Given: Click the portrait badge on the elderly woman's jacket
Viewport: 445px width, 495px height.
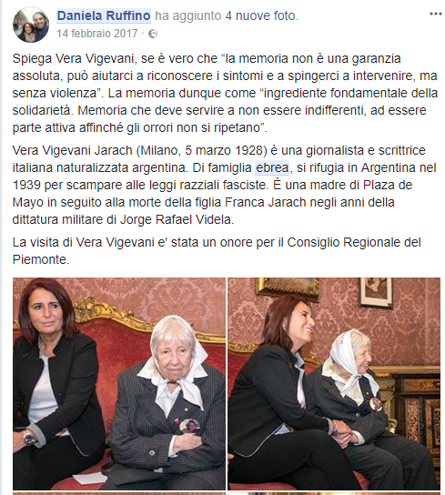Looking at the screenshot, I should click(x=189, y=427).
